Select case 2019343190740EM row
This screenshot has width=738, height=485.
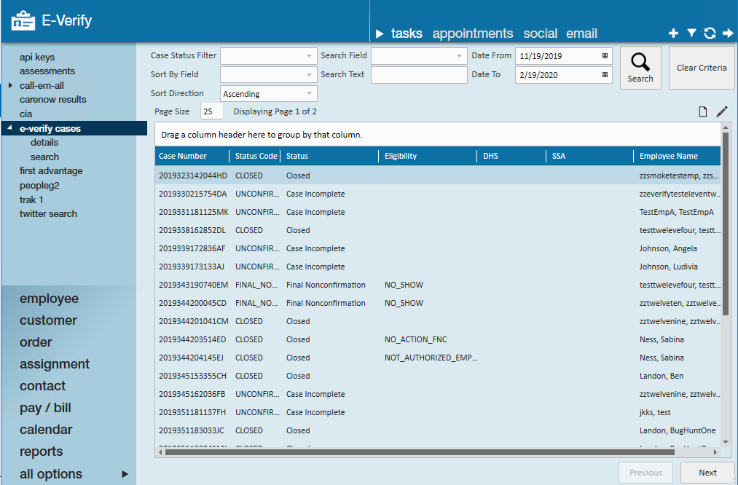[x=438, y=285]
